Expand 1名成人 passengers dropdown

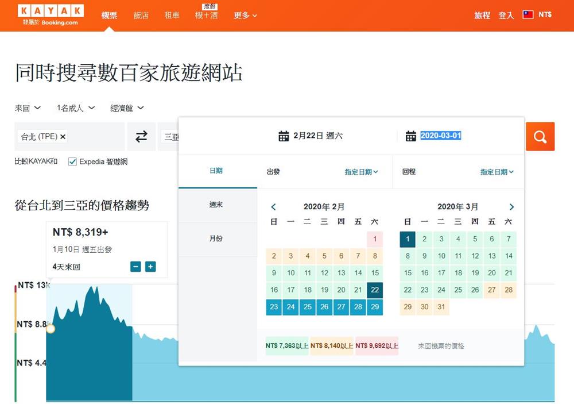point(75,108)
